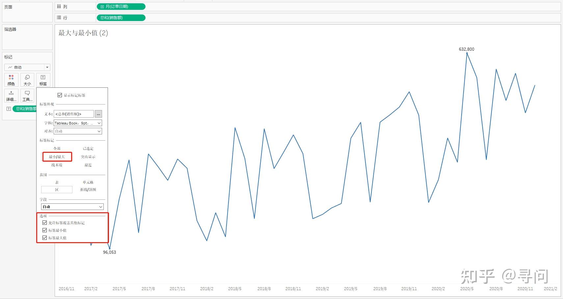
Task: Choose 单元格 as the scope
Action: pos(88,182)
